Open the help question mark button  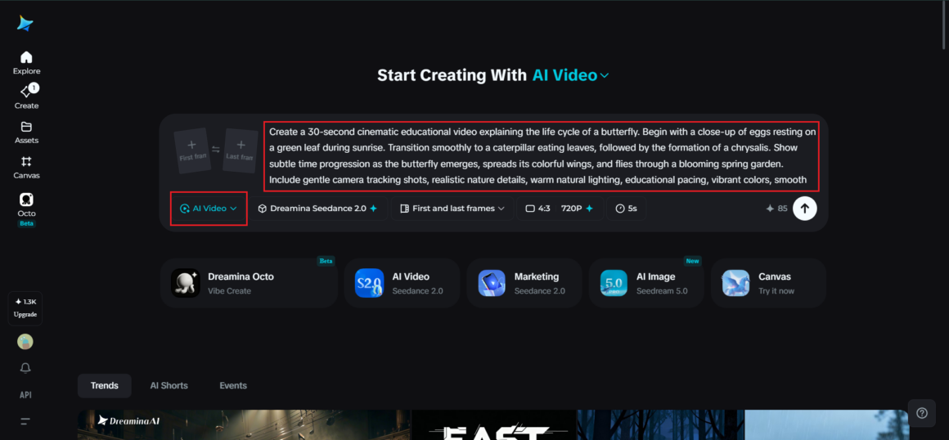click(922, 413)
